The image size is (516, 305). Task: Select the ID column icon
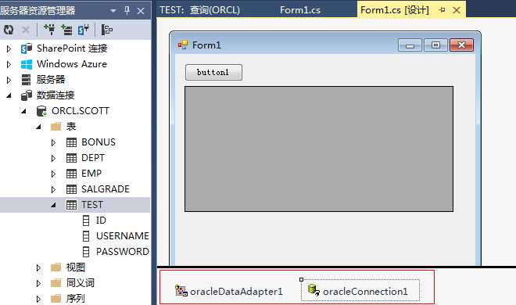tap(86, 221)
